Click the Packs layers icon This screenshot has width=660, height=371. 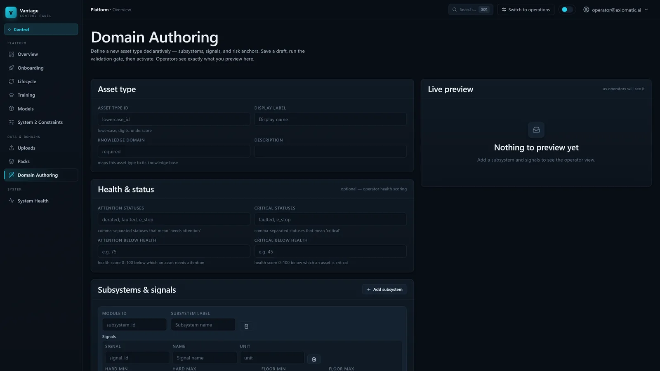coord(12,161)
